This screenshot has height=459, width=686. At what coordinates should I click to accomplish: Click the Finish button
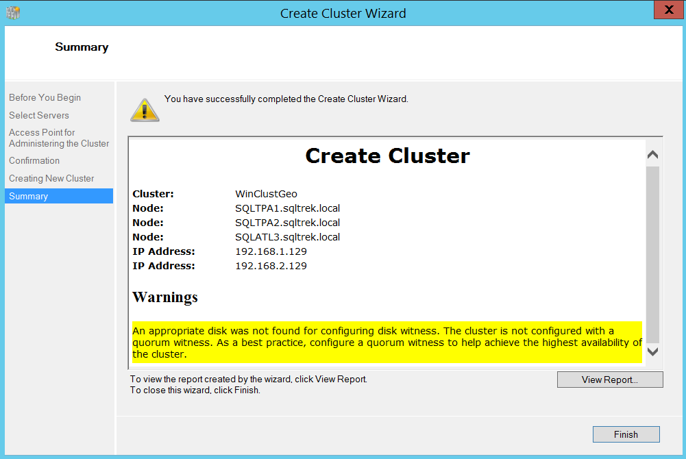click(x=626, y=434)
